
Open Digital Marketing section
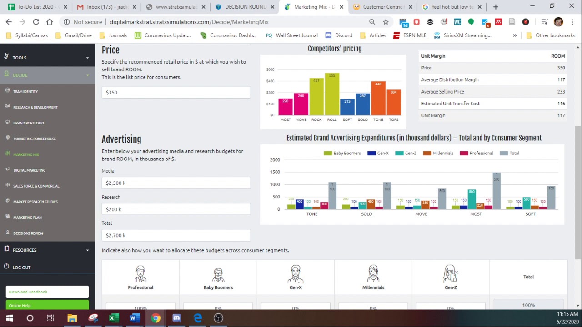pos(30,170)
